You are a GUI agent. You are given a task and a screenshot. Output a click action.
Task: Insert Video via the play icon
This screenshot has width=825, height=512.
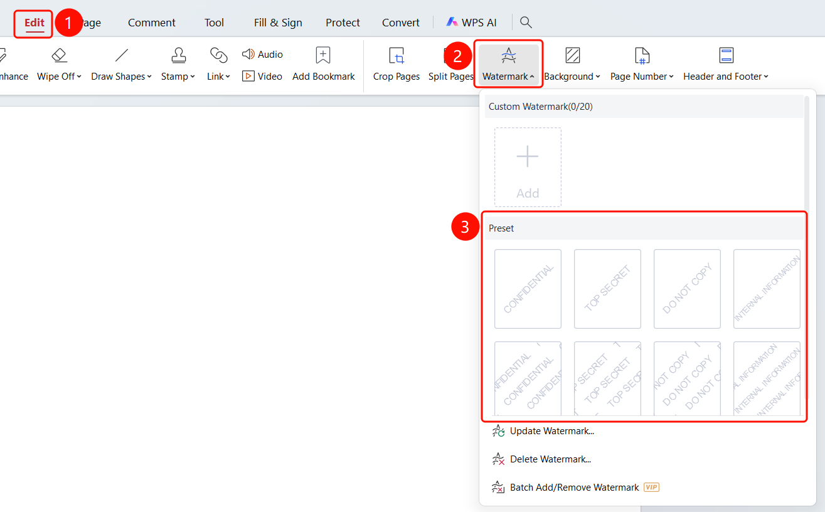coord(248,76)
